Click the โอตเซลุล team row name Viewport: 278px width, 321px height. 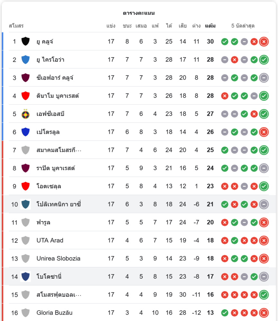click(x=49, y=186)
